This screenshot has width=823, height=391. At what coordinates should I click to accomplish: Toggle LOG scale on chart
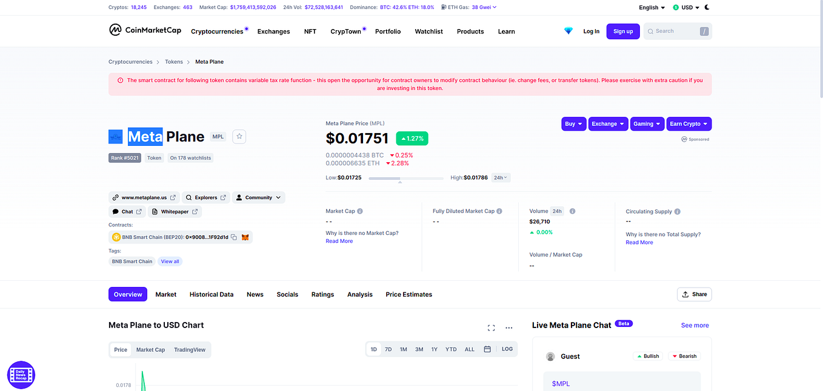coord(507,349)
